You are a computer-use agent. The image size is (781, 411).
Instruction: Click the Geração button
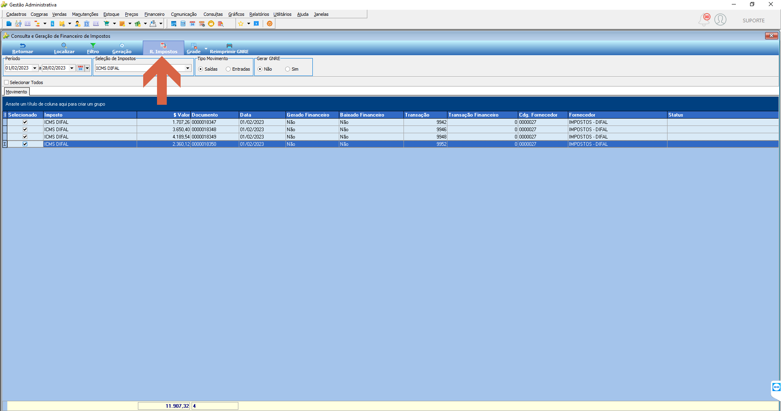[122, 48]
